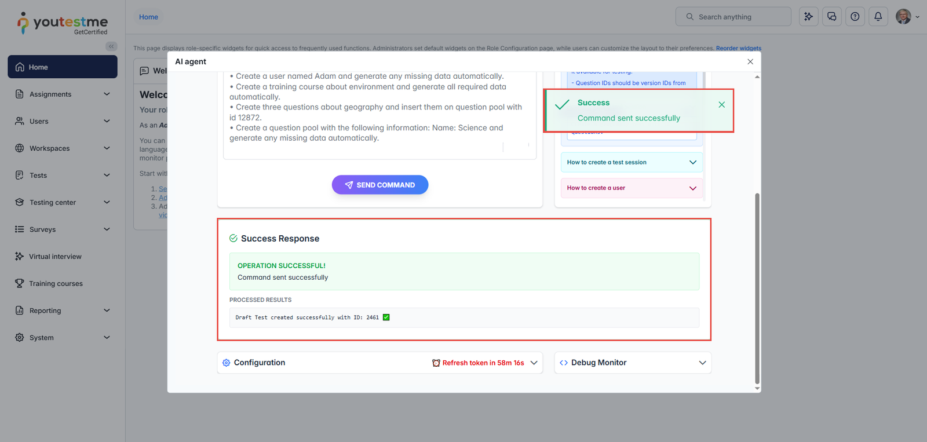
Task: Click the AI agent dialog vertical scrollbar
Action: (757, 290)
